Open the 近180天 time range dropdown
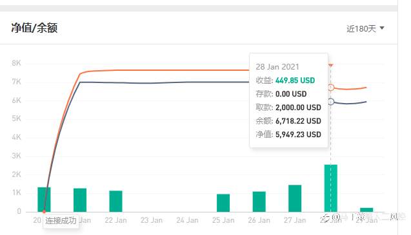 [365, 28]
